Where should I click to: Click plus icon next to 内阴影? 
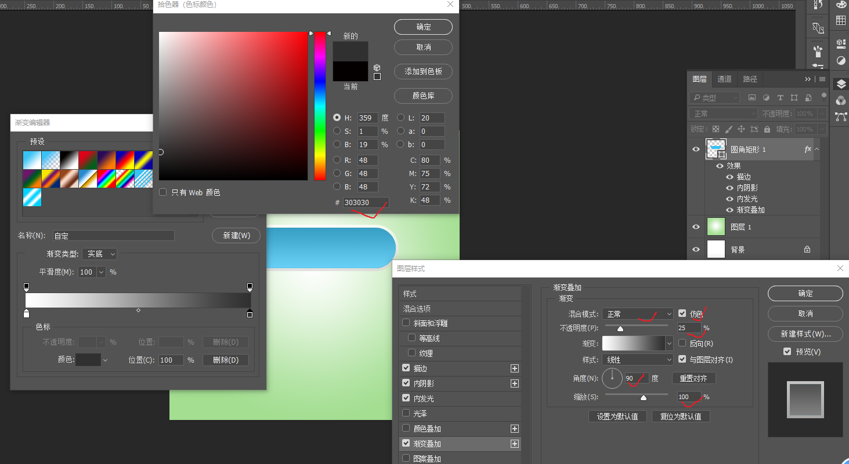click(x=514, y=383)
